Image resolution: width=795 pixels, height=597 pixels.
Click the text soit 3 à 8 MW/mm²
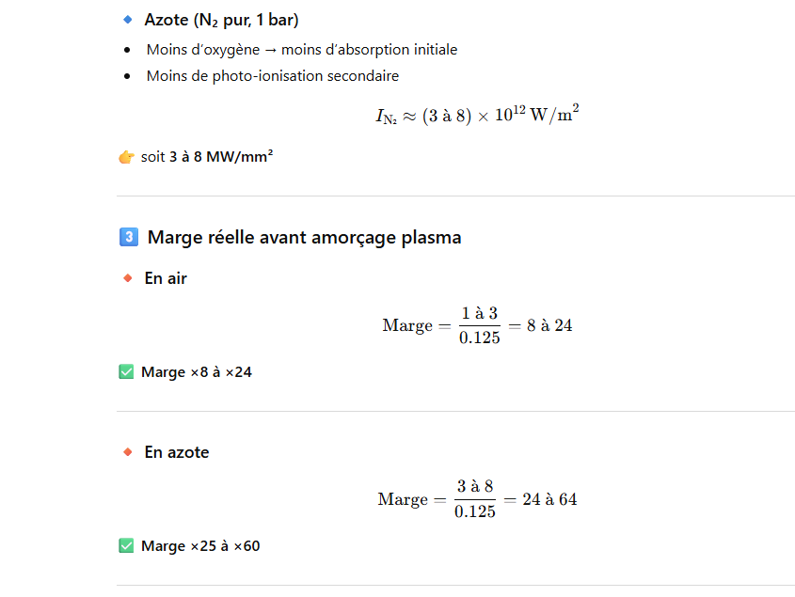point(207,157)
